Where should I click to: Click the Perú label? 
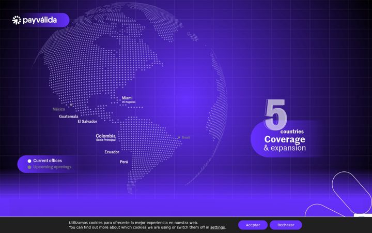pyautogui.click(x=124, y=162)
